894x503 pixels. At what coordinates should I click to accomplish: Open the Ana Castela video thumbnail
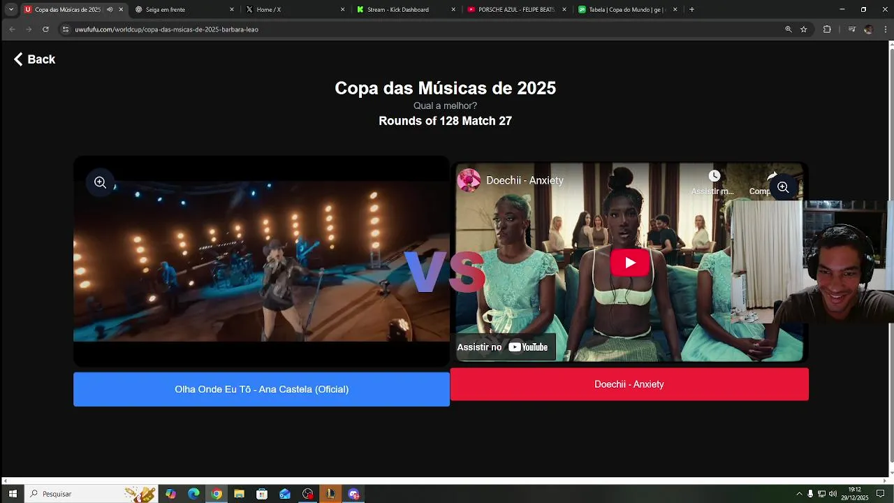click(x=261, y=261)
